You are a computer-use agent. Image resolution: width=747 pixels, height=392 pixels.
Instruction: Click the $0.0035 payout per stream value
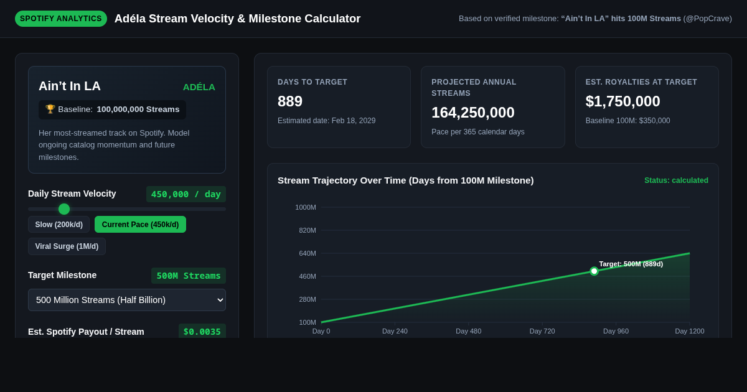[202, 332]
